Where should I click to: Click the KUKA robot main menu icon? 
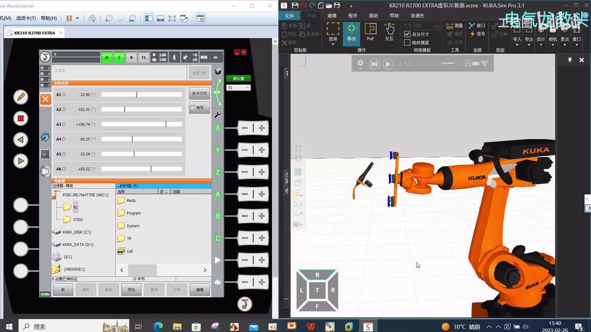pyautogui.click(x=45, y=57)
